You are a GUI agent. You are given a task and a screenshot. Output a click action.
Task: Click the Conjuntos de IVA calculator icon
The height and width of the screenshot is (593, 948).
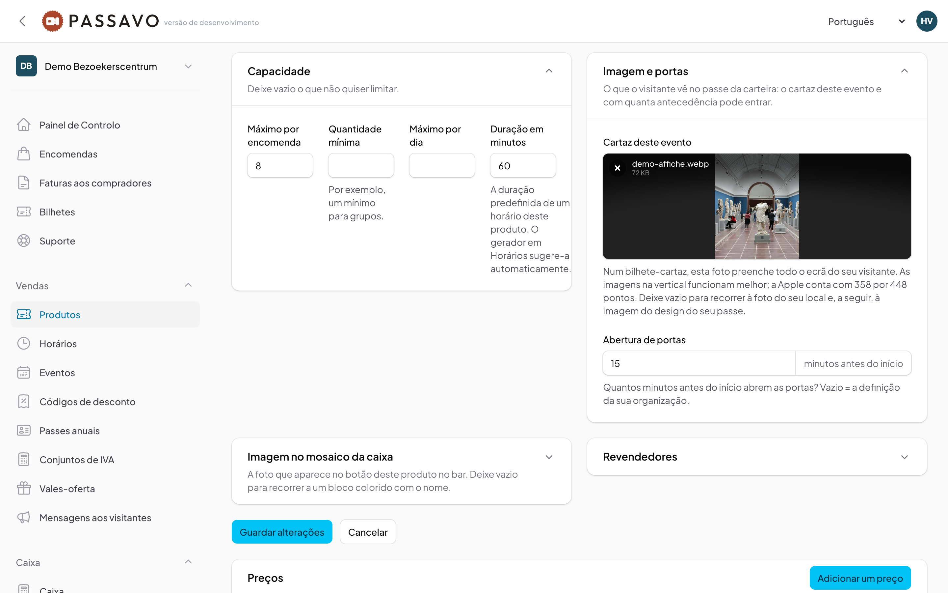23,460
